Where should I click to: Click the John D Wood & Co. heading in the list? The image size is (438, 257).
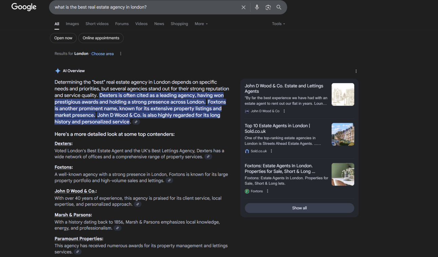point(76,191)
